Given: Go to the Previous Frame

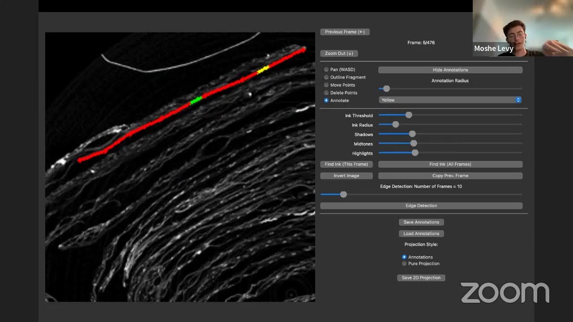Looking at the screenshot, I should click(345, 32).
